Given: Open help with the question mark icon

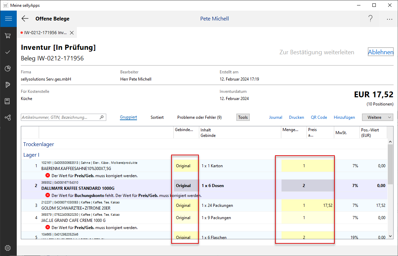Looking at the screenshot, I should pyautogui.click(x=370, y=19).
